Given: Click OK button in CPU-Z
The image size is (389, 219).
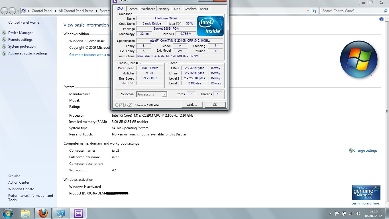Looking at the screenshot, I should pyautogui.click(x=215, y=105).
